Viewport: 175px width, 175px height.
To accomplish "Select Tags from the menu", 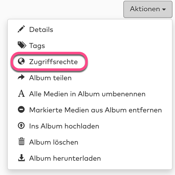I will [37, 46].
